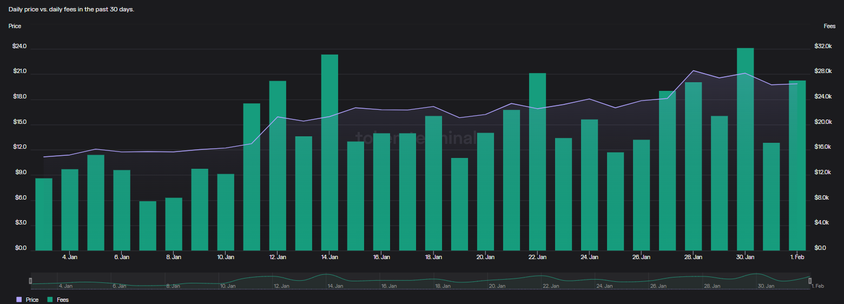Click the 19 Jan fees bar
Screen dimensions: 844x304
459,206
